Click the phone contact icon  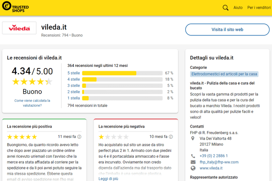193,156
